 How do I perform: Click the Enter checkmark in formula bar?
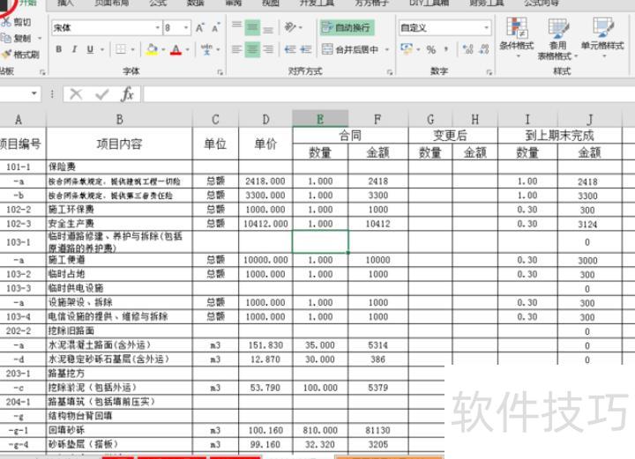coord(101,94)
